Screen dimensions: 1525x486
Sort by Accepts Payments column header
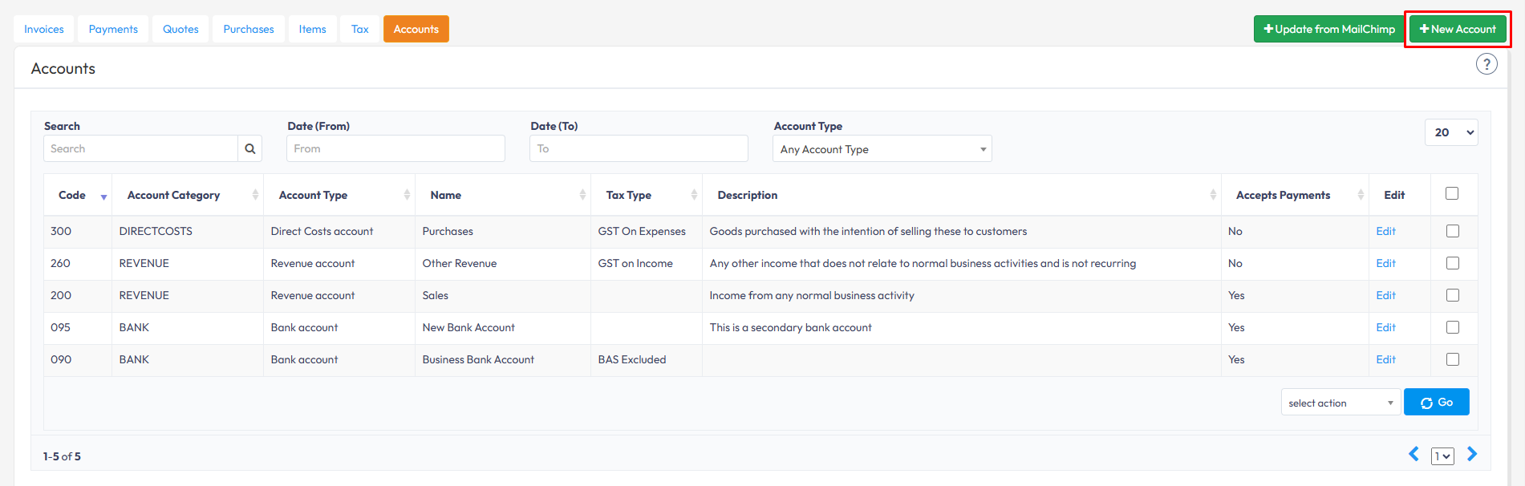(1295, 195)
